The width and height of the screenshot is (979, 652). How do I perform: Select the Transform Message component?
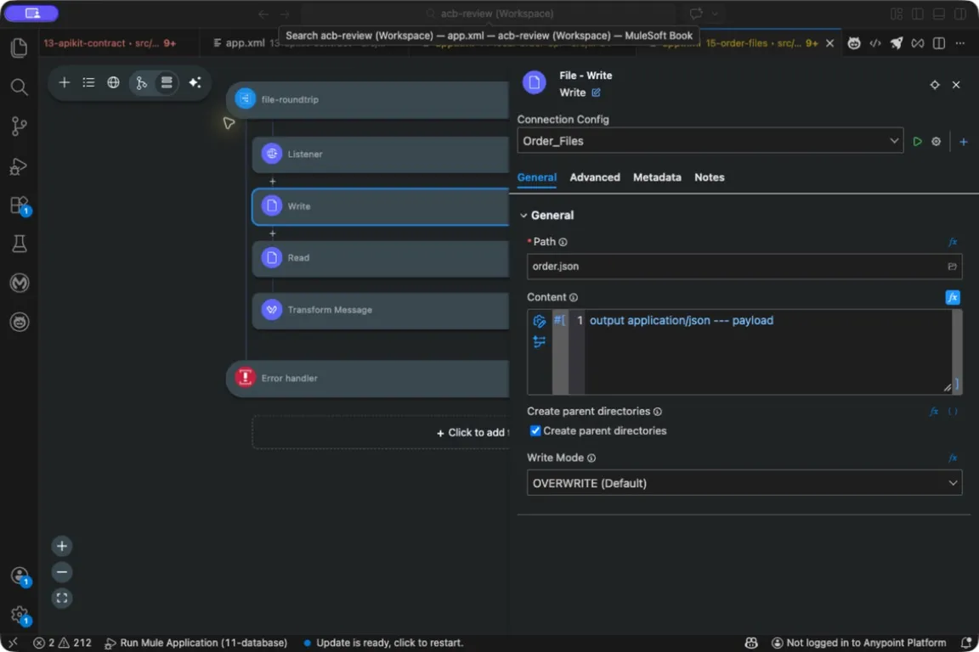pos(381,310)
